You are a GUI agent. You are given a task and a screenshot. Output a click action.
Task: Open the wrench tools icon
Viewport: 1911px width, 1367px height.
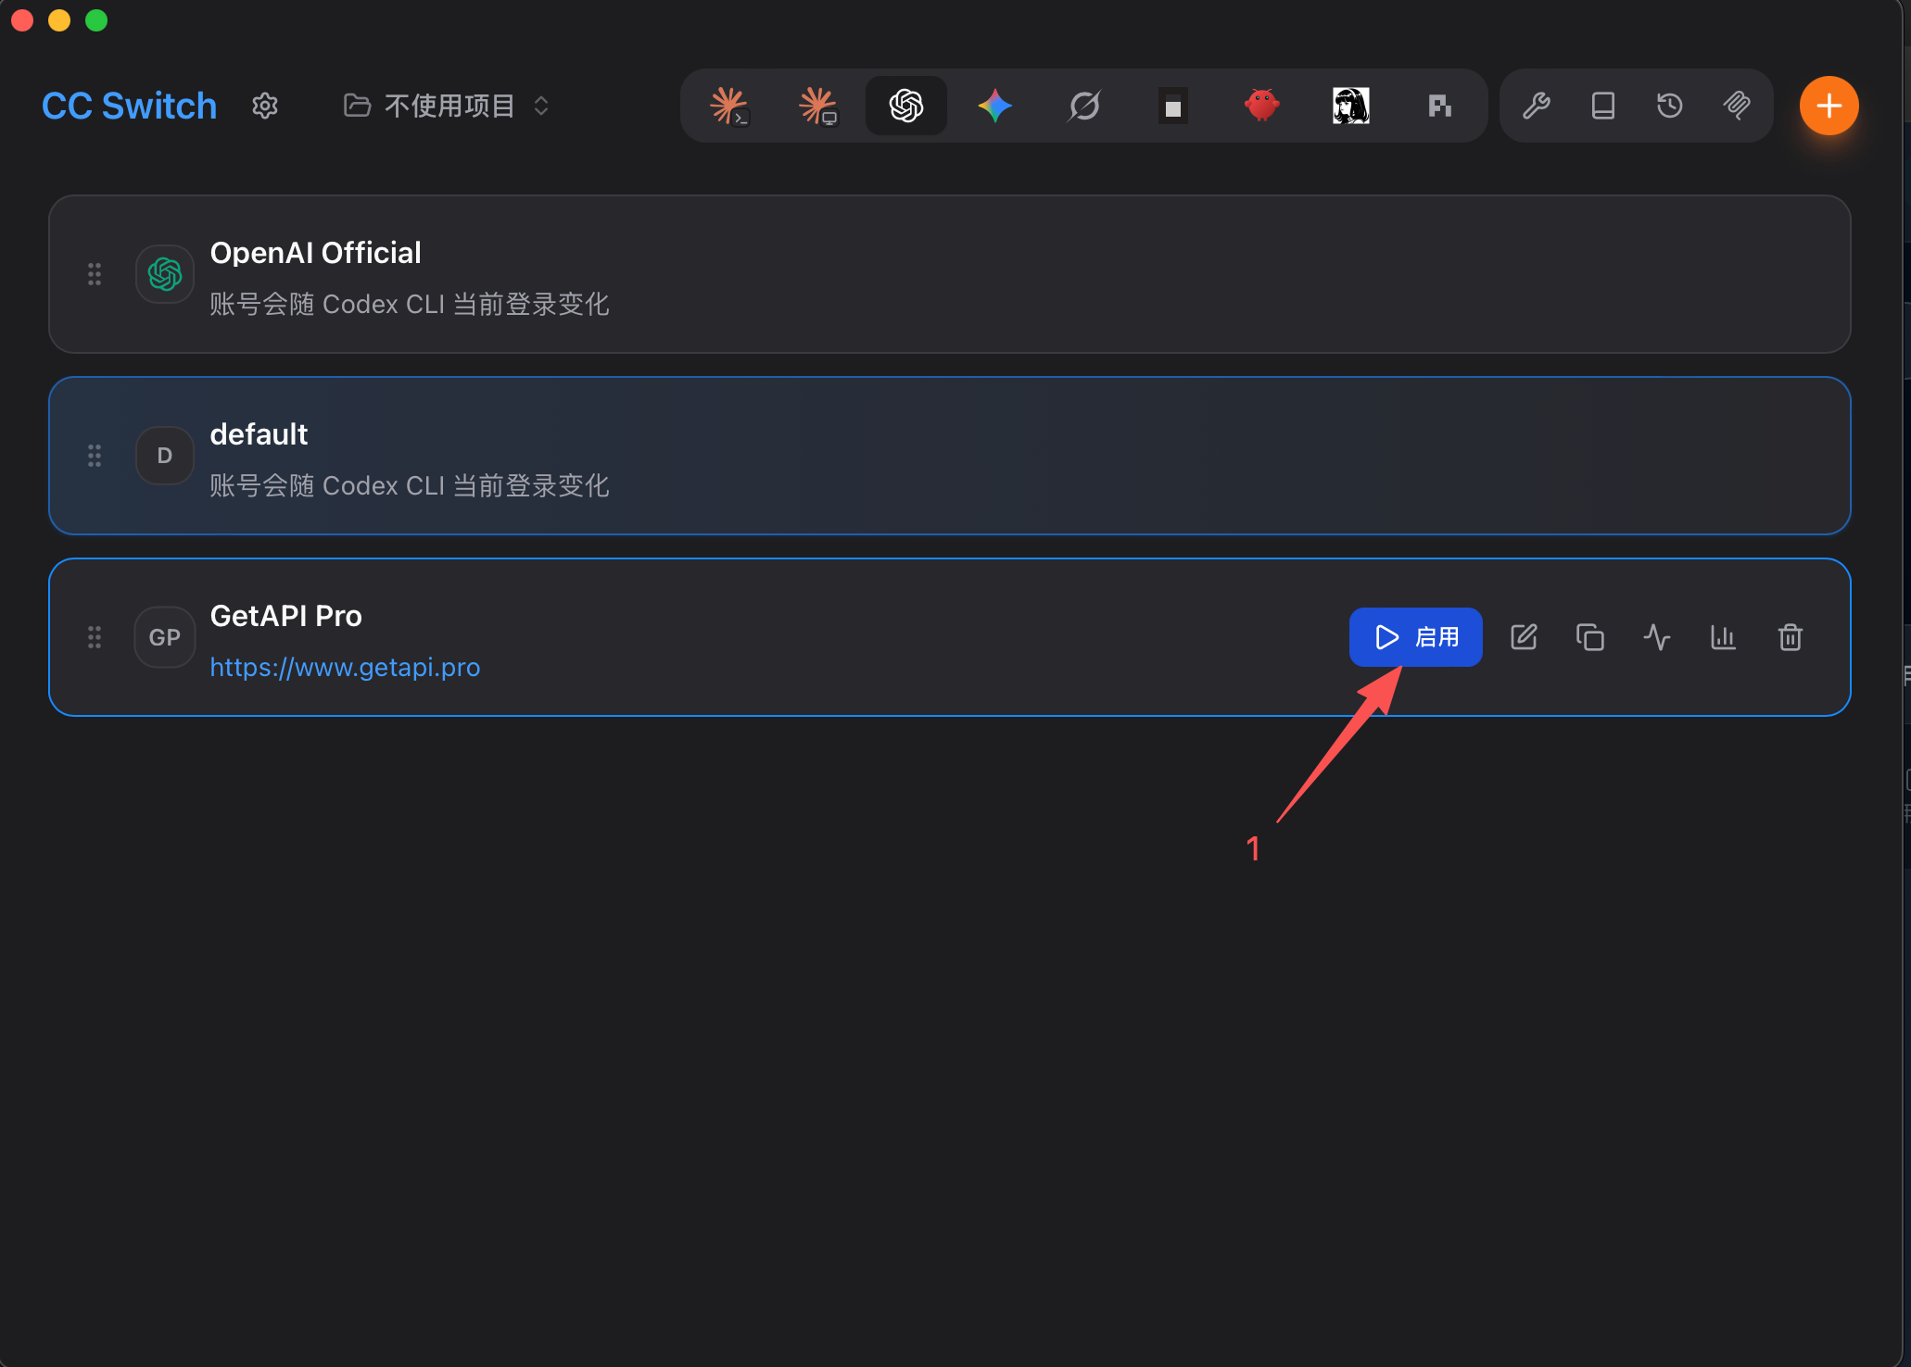point(1537,106)
